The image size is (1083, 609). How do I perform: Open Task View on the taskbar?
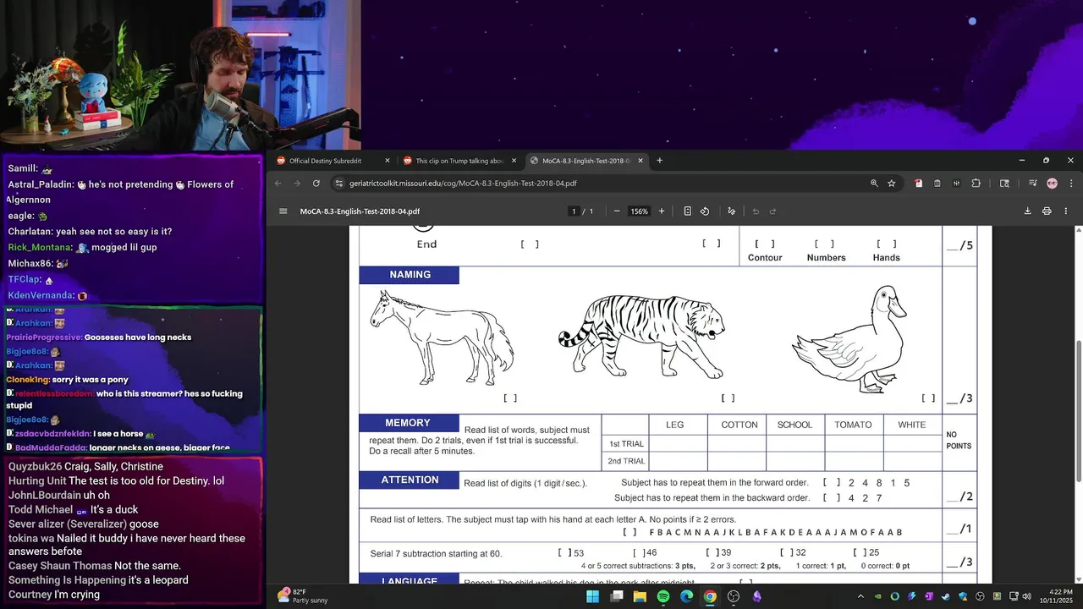pyautogui.click(x=617, y=596)
